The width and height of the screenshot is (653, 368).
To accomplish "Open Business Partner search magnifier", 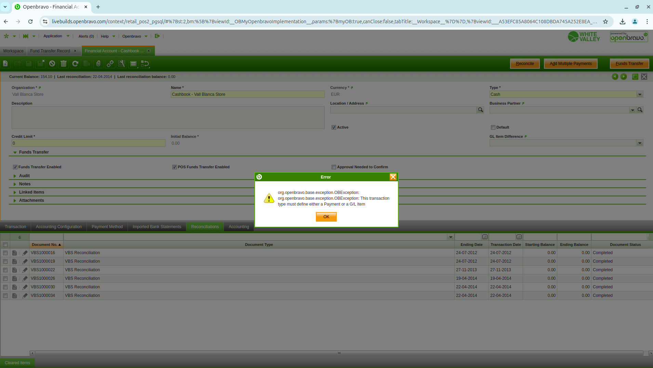I will point(640,110).
